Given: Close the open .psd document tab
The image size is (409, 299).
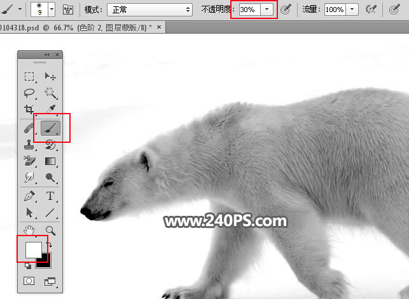Looking at the screenshot, I should 158,27.
